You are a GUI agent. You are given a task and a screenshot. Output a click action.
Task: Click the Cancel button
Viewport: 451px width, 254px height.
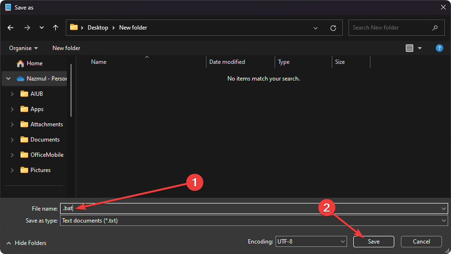(x=421, y=242)
